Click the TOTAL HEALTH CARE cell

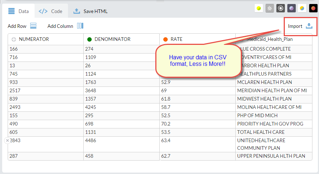(x=274, y=132)
